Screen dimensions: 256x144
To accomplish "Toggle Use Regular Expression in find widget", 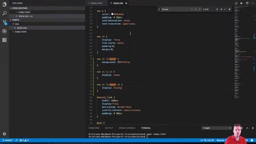I will pos(200,9).
